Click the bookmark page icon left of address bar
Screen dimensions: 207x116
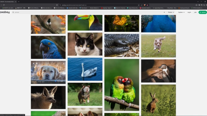click(57, 5)
